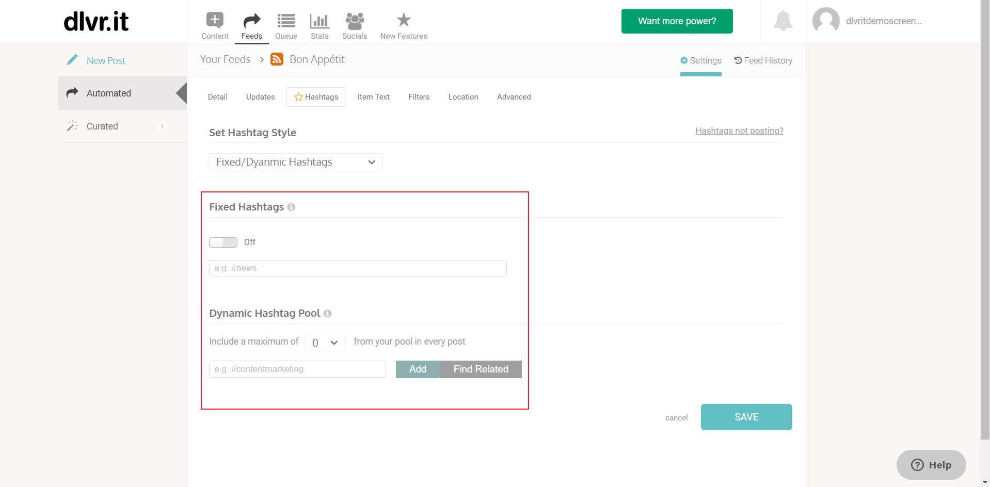Switch to the Updates tab

click(260, 97)
